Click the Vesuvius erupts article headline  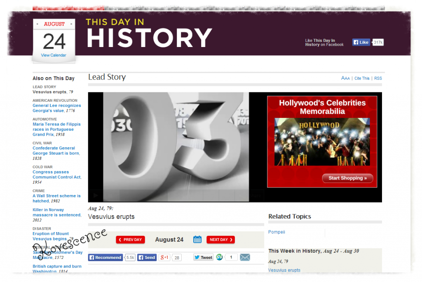tap(111, 217)
